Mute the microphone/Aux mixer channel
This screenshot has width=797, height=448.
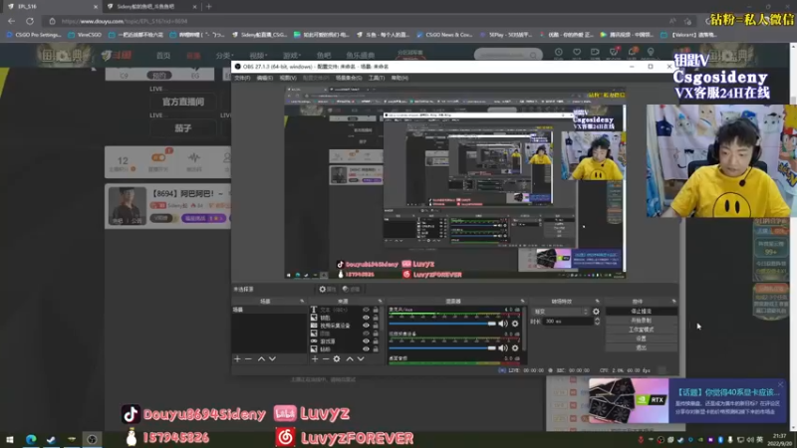tap(503, 323)
